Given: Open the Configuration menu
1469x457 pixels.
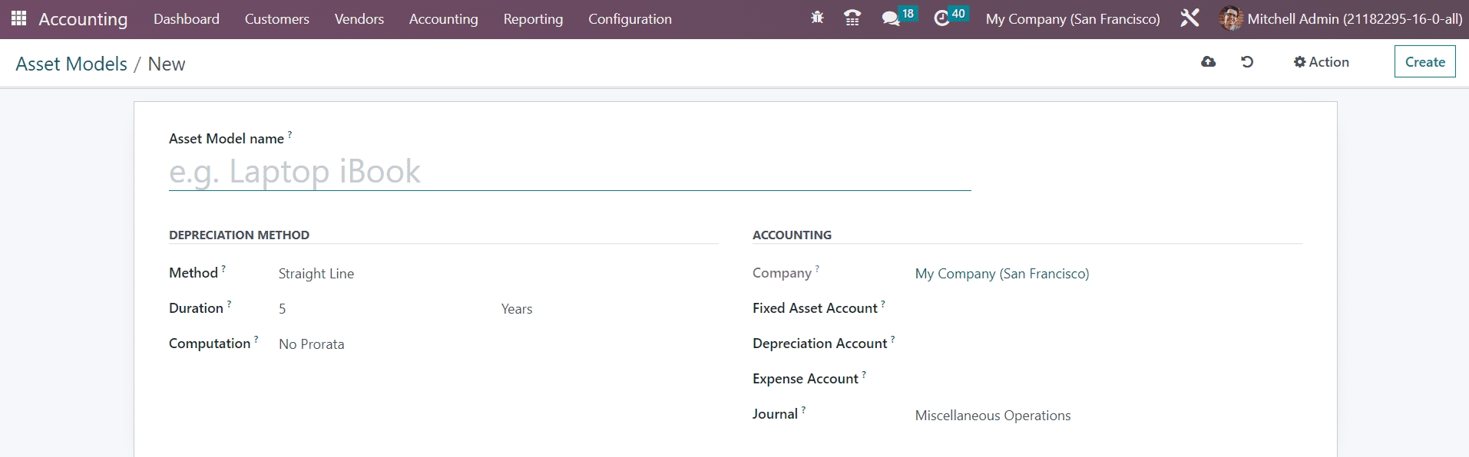Looking at the screenshot, I should click(x=630, y=19).
